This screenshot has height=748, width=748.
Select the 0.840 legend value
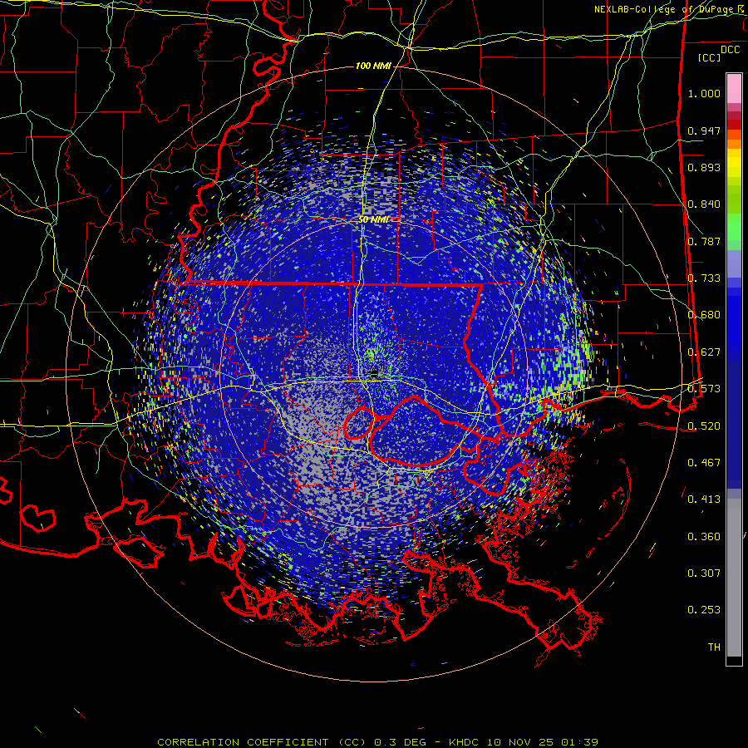[704, 204]
